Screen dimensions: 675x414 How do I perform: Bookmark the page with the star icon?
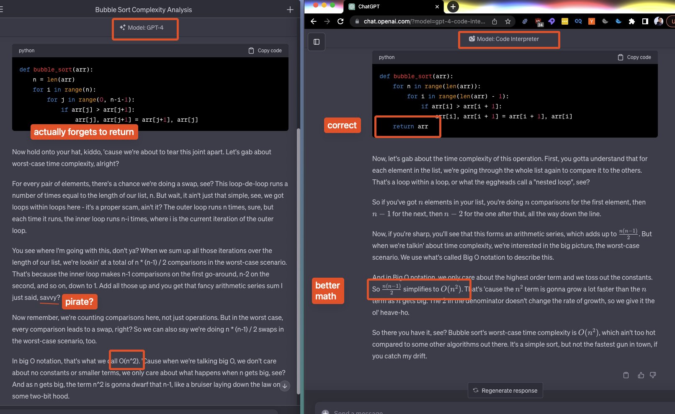pyautogui.click(x=508, y=21)
